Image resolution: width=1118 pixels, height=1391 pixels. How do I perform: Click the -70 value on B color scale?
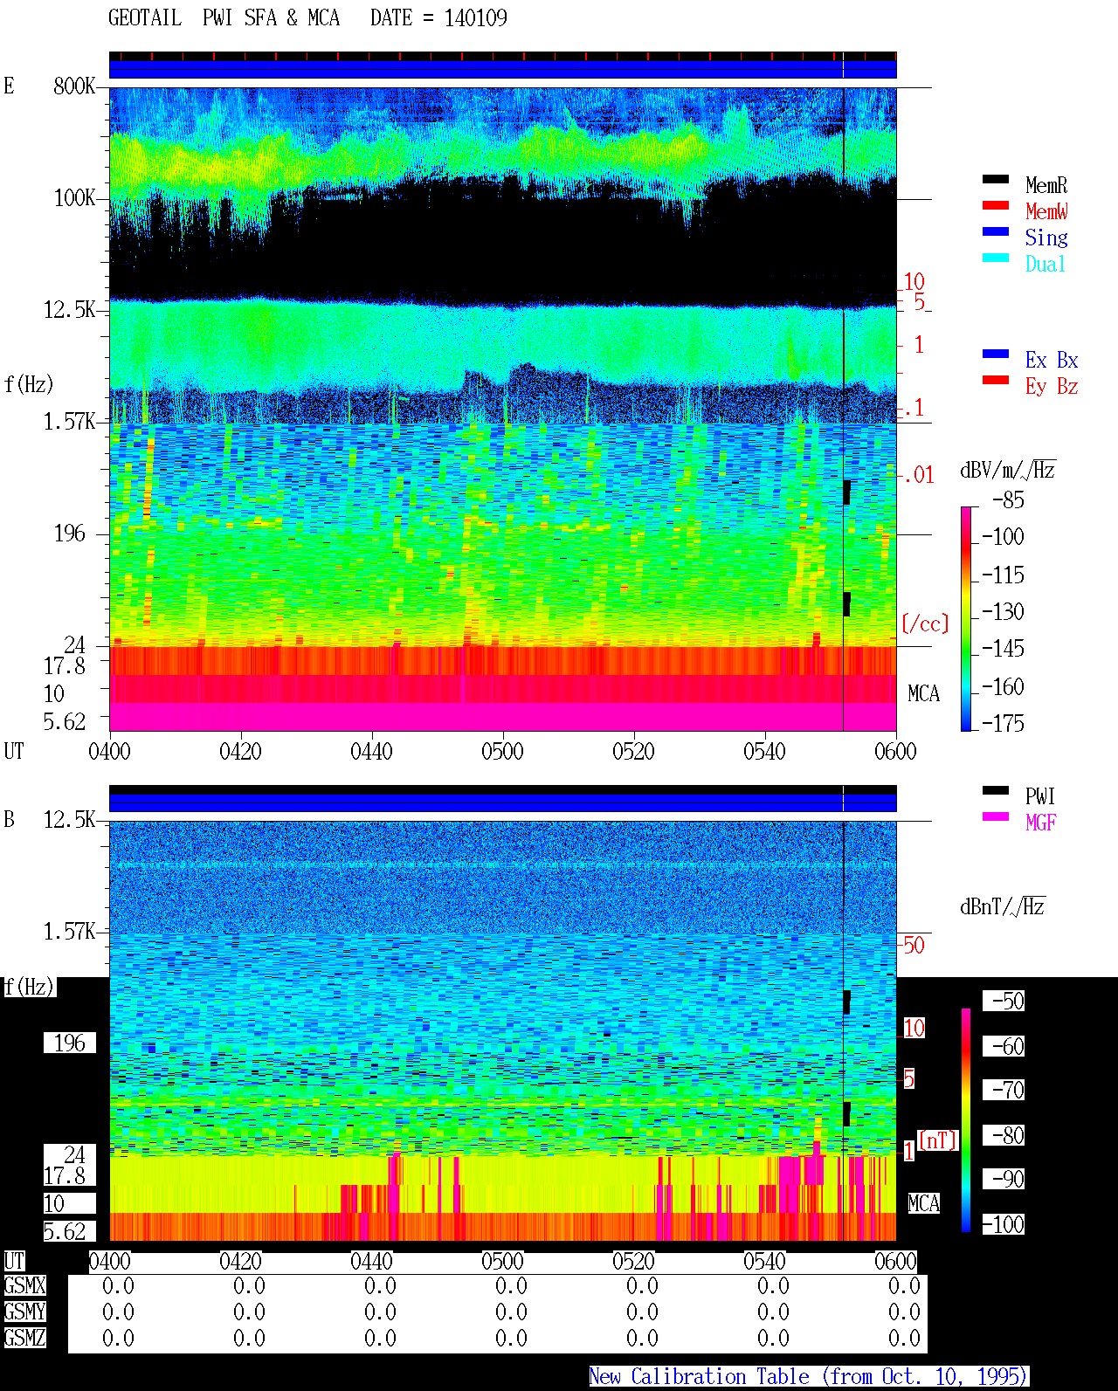click(x=1008, y=1091)
